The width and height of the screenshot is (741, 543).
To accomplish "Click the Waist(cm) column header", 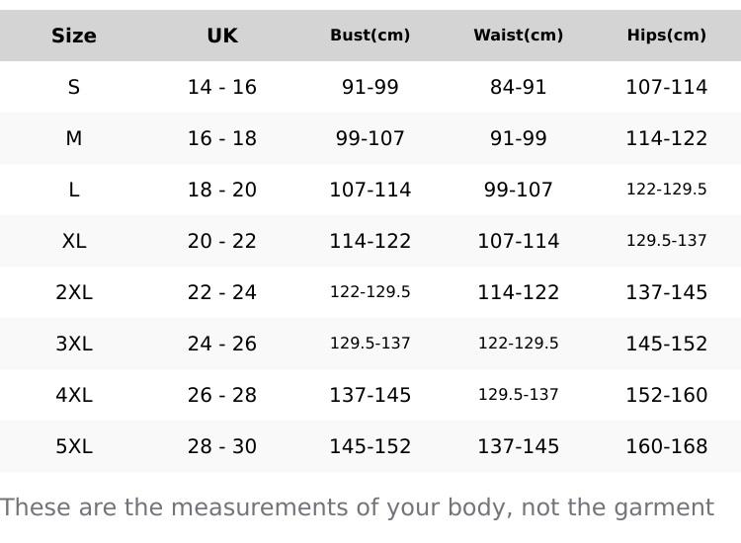I will (x=519, y=35).
